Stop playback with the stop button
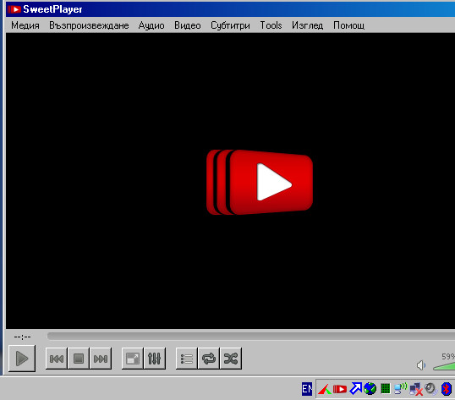This screenshot has height=400, width=455. (79, 359)
